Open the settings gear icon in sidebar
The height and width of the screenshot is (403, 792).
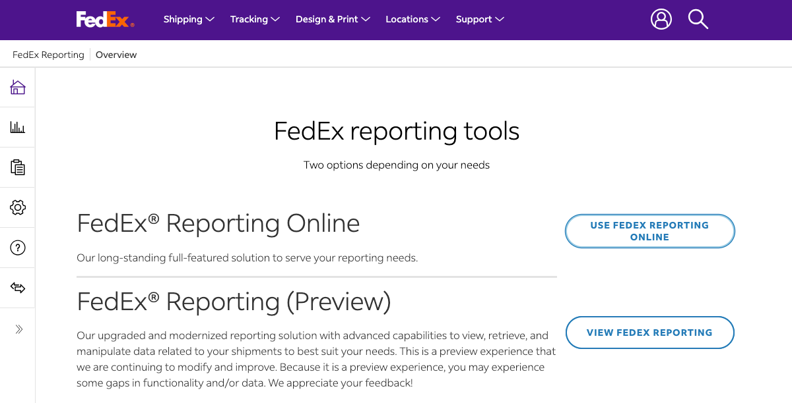(18, 207)
